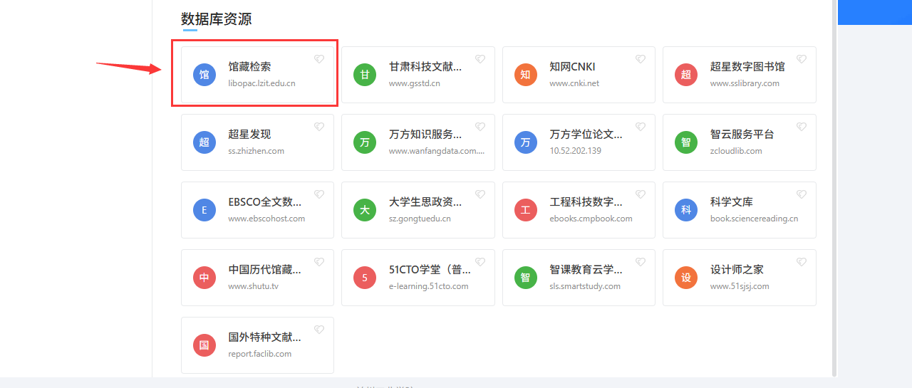Open the 大学生思政资 database title
Image resolution: width=912 pixels, height=388 pixels.
coord(425,201)
